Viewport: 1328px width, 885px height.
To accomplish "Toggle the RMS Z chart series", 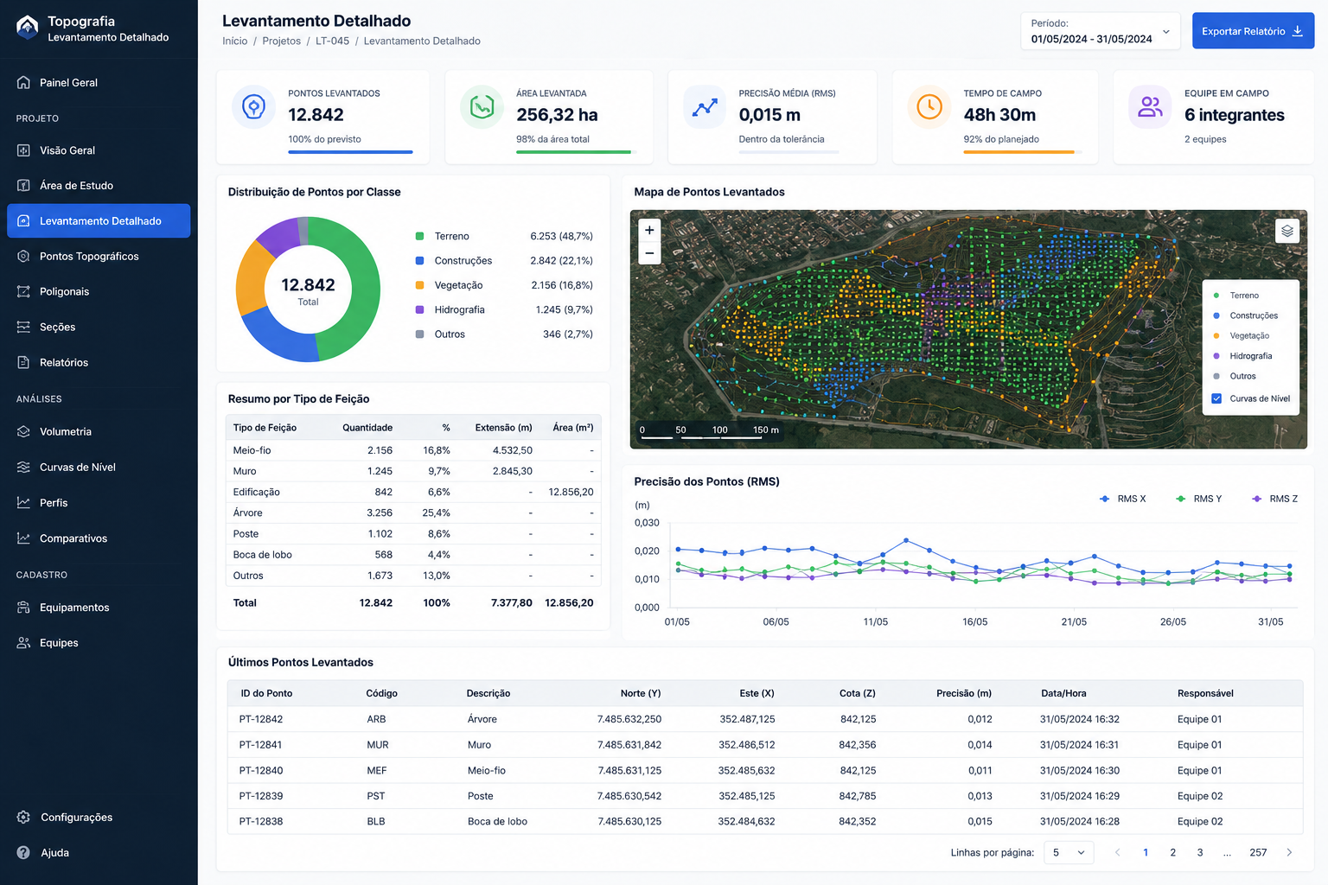I will point(1274,499).
